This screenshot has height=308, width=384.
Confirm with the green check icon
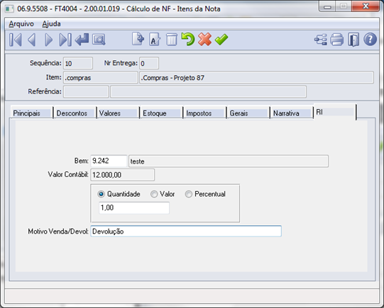221,40
